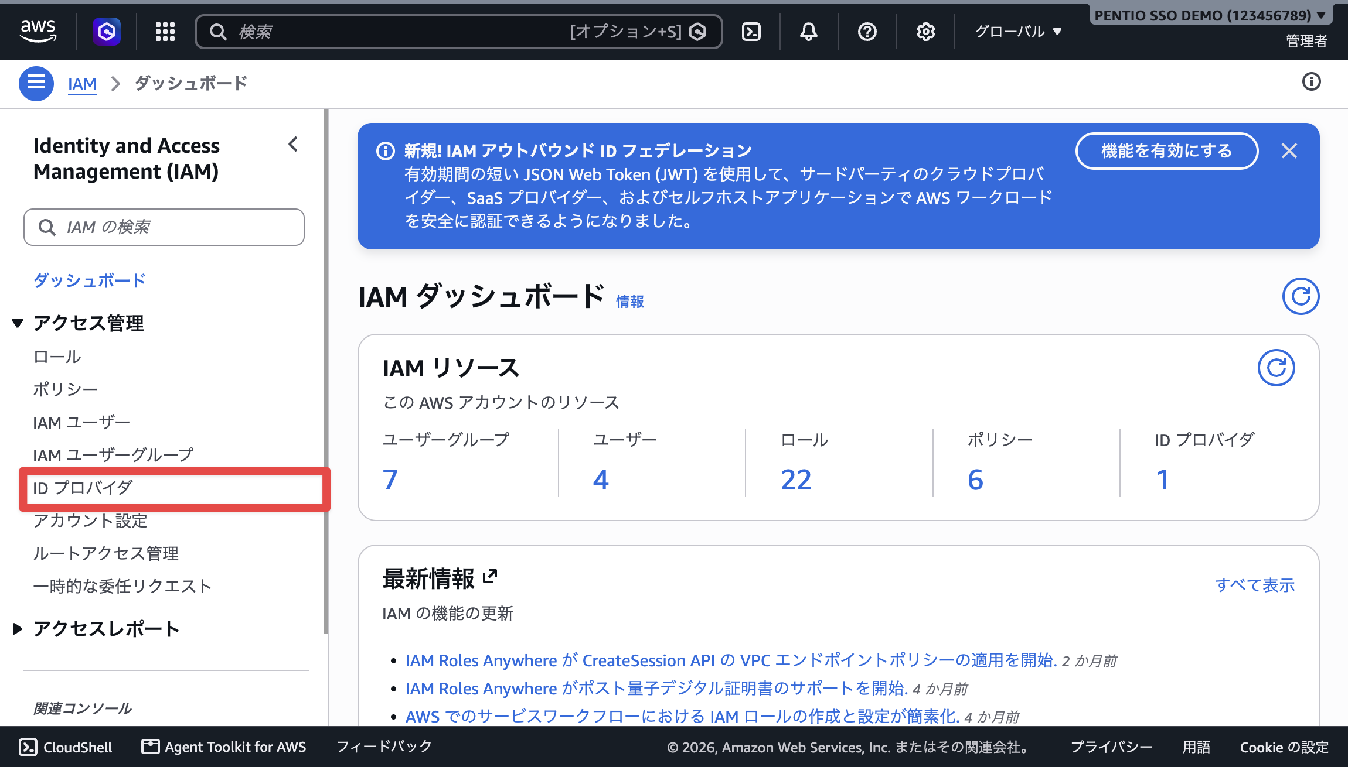1348x767 pixels.
Task: Open the PENTIO SSO DEMO account menu
Action: pyautogui.click(x=1211, y=15)
